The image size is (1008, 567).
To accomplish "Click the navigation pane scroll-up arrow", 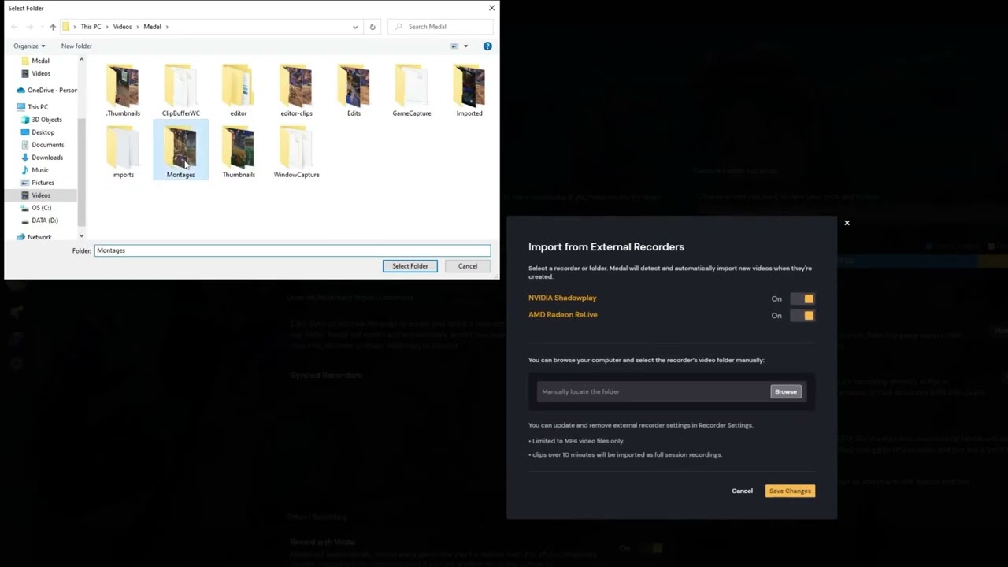I will click(x=81, y=60).
